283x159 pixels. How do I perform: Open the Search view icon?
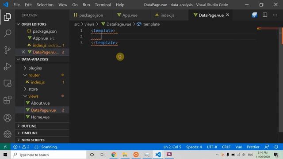(x=8, y=34)
